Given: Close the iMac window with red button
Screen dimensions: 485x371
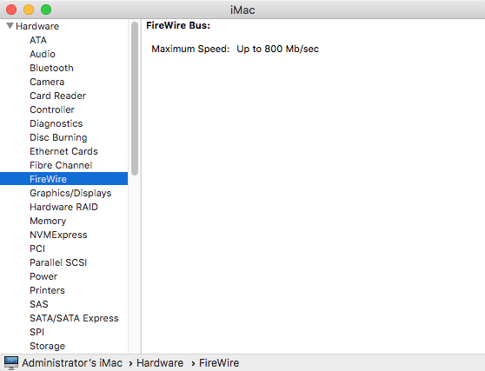Looking at the screenshot, I should click(x=11, y=10).
